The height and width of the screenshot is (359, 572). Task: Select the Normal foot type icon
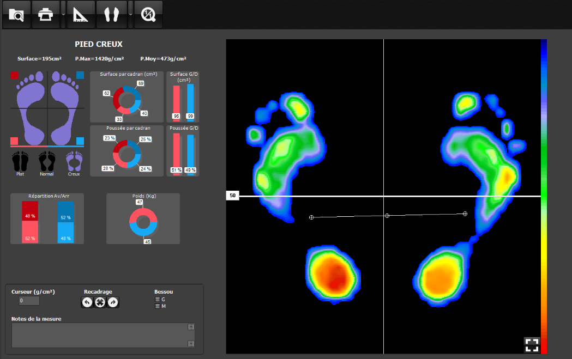47,161
